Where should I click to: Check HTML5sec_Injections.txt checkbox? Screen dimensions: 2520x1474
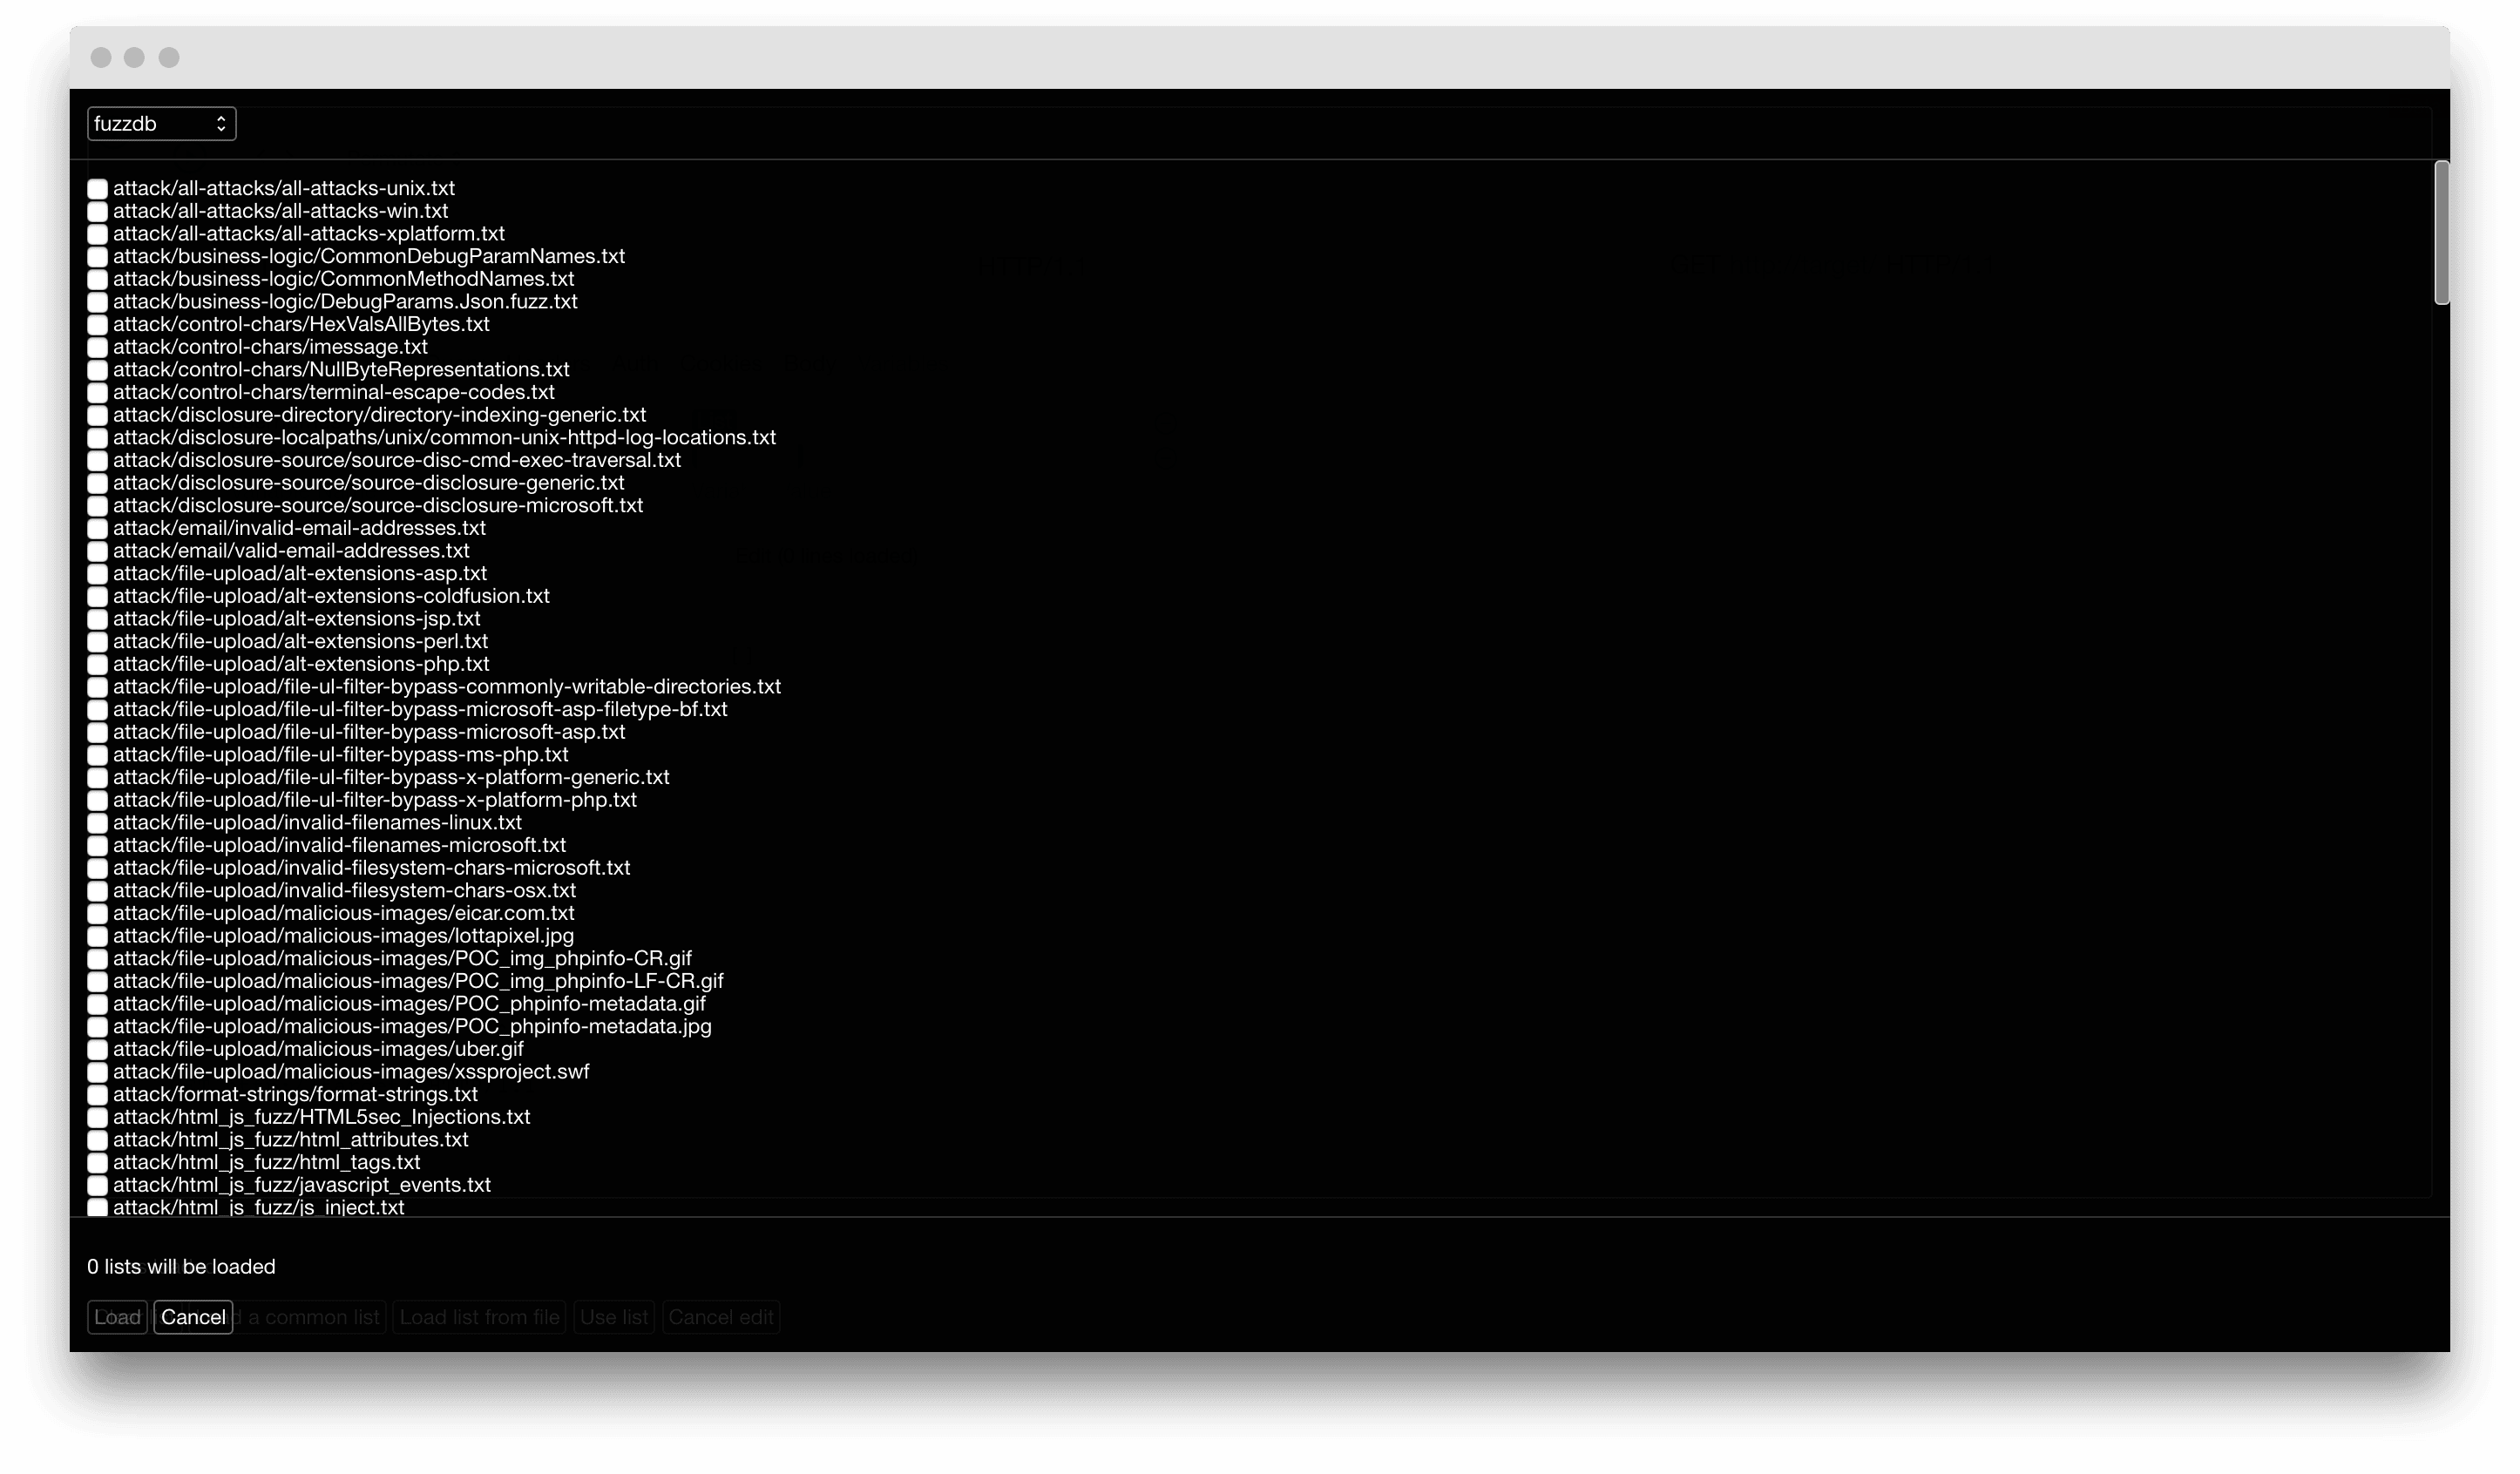click(97, 1118)
